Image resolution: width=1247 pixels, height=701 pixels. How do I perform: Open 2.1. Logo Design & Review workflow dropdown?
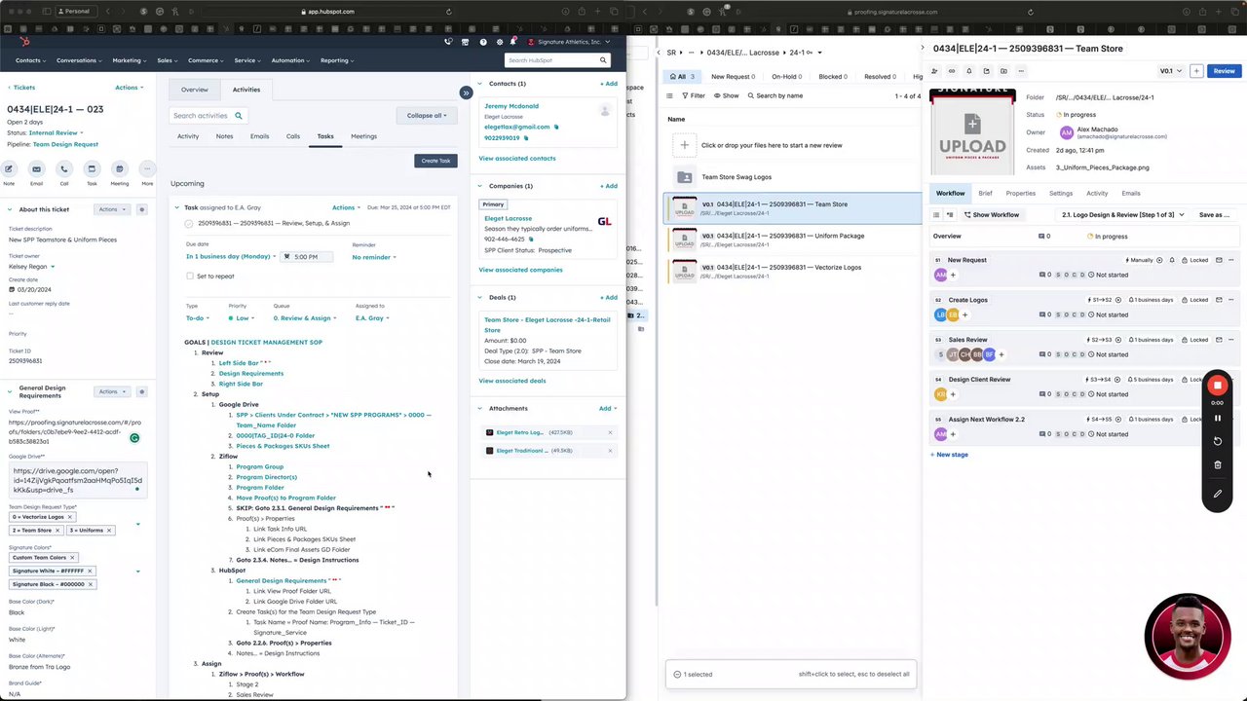(x=1123, y=215)
